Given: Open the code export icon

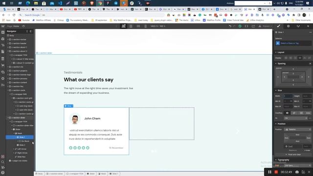Looking at the screenshot, I should pos(246,26).
